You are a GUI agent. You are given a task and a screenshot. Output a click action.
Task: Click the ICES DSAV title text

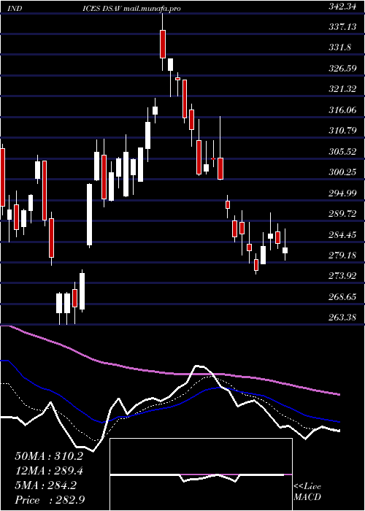102,9
